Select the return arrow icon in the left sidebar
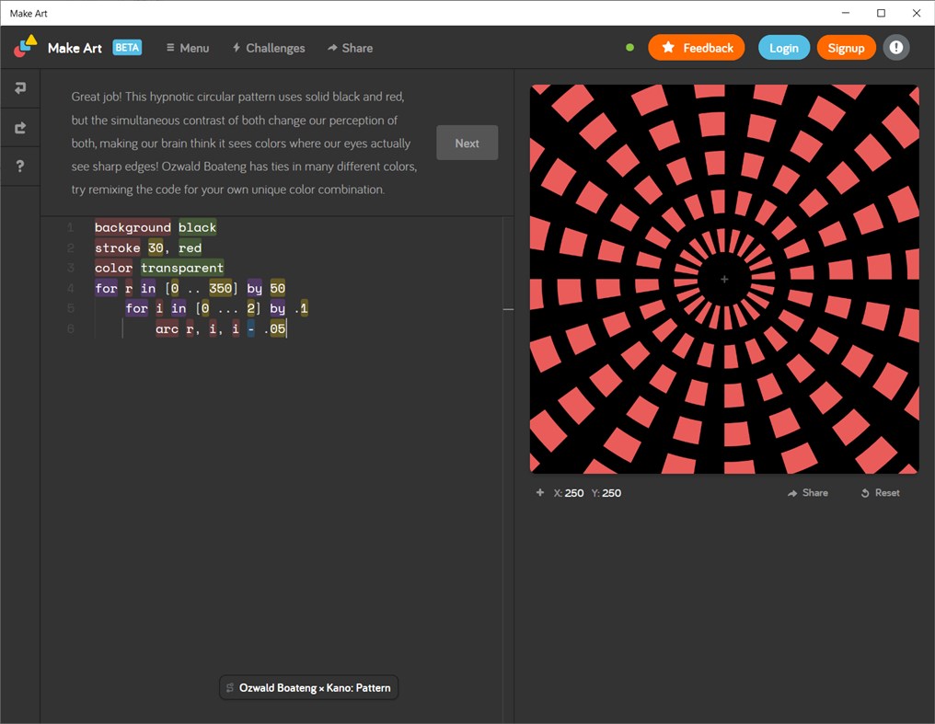The width and height of the screenshot is (935, 724). [x=20, y=88]
